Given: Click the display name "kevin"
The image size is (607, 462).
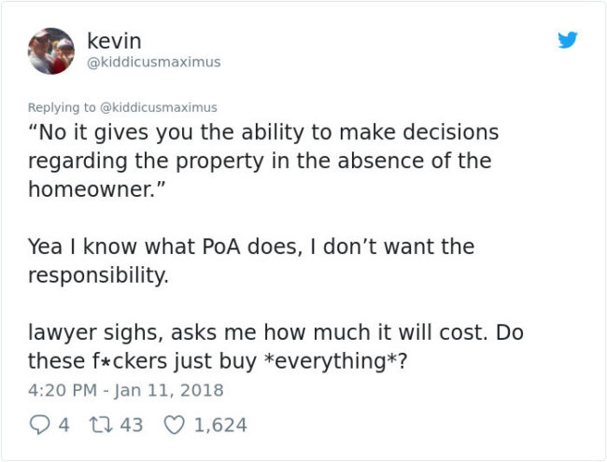Looking at the screenshot, I should pyautogui.click(x=114, y=41).
